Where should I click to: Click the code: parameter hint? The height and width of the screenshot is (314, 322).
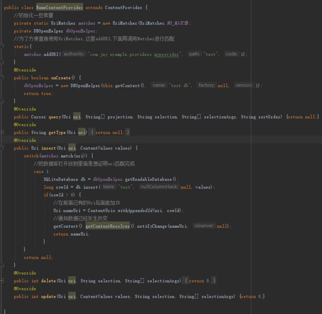pos(231,54)
